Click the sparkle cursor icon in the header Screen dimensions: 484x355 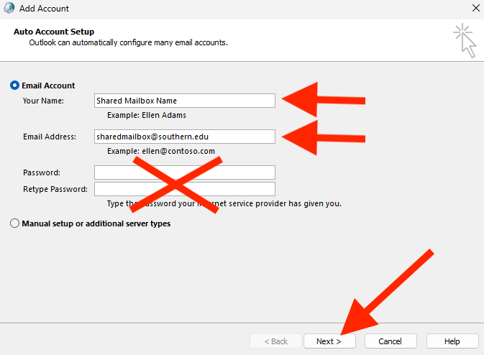point(465,40)
